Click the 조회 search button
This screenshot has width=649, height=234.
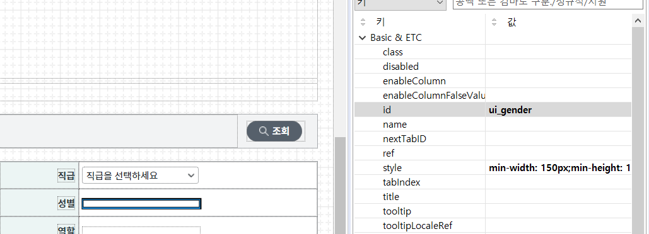click(x=274, y=131)
